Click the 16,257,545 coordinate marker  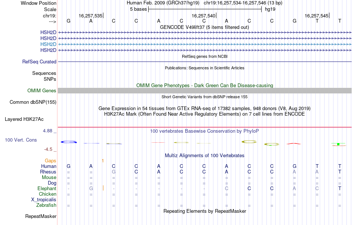[x=317, y=16]
